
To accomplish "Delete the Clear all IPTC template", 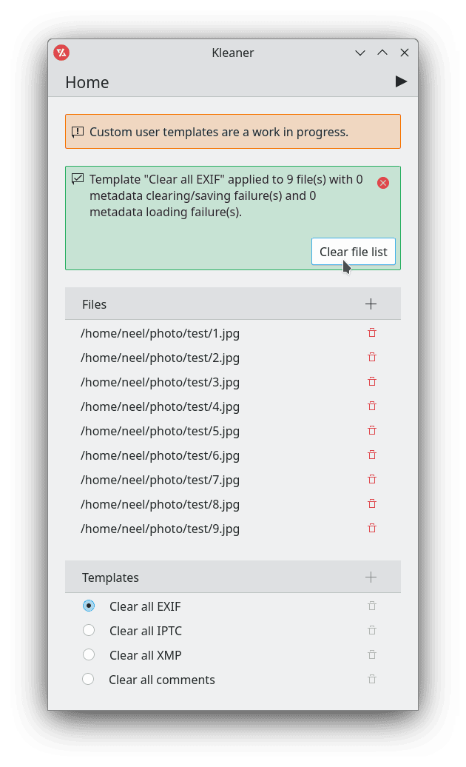I will [372, 630].
